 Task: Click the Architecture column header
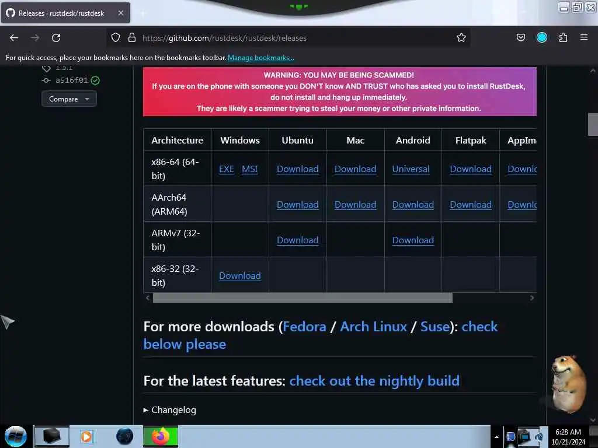(178, 140)
